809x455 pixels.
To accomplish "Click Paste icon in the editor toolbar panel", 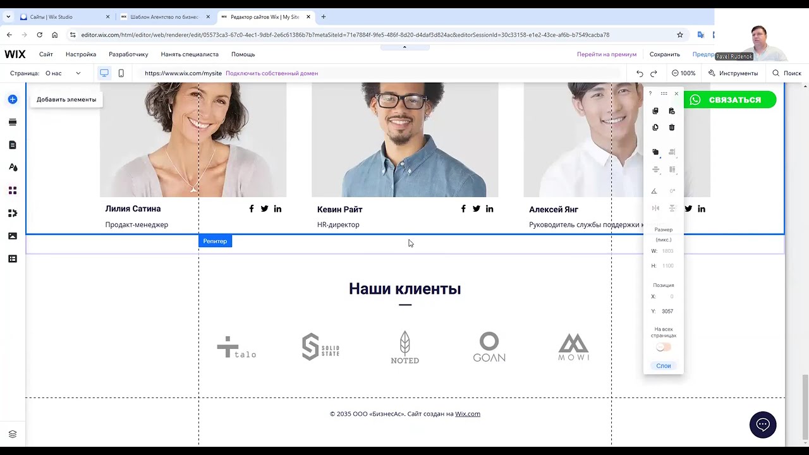I will click(672, 111).
